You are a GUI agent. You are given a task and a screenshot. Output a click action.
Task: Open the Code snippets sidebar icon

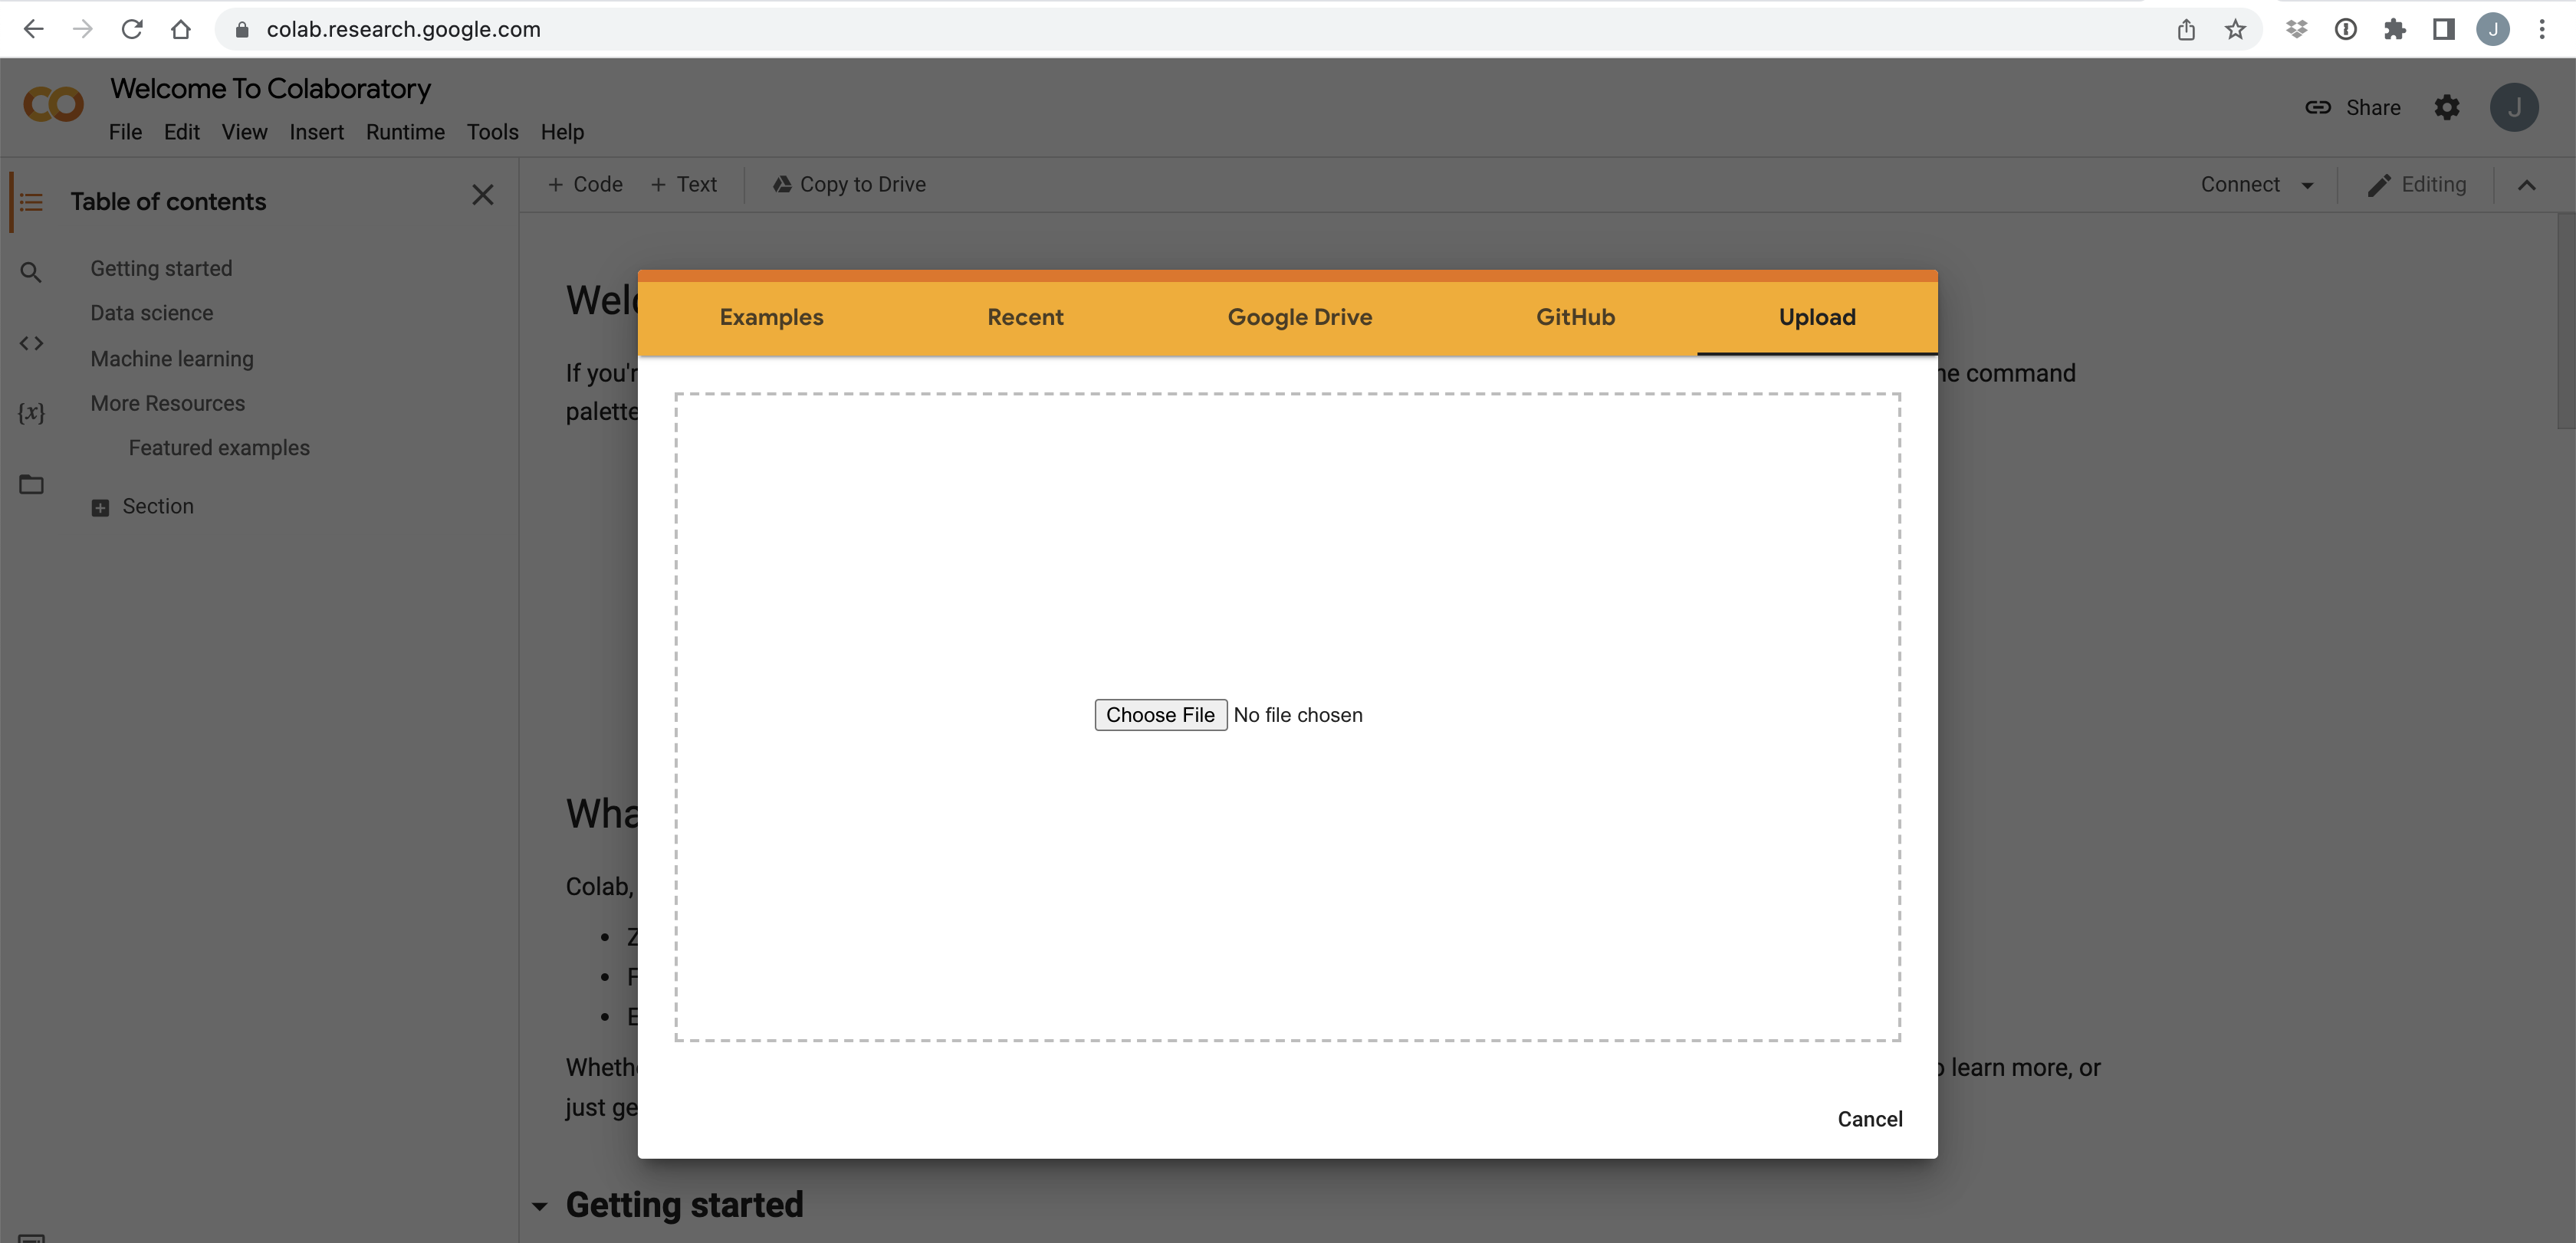pos(31,343)
